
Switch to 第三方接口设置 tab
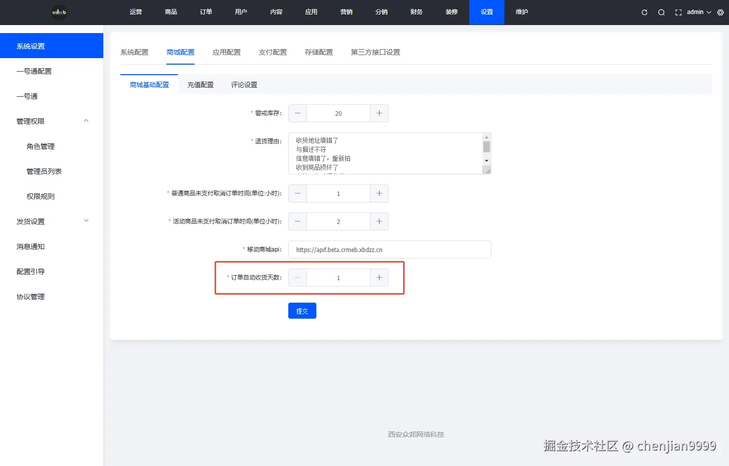(376, 52)
